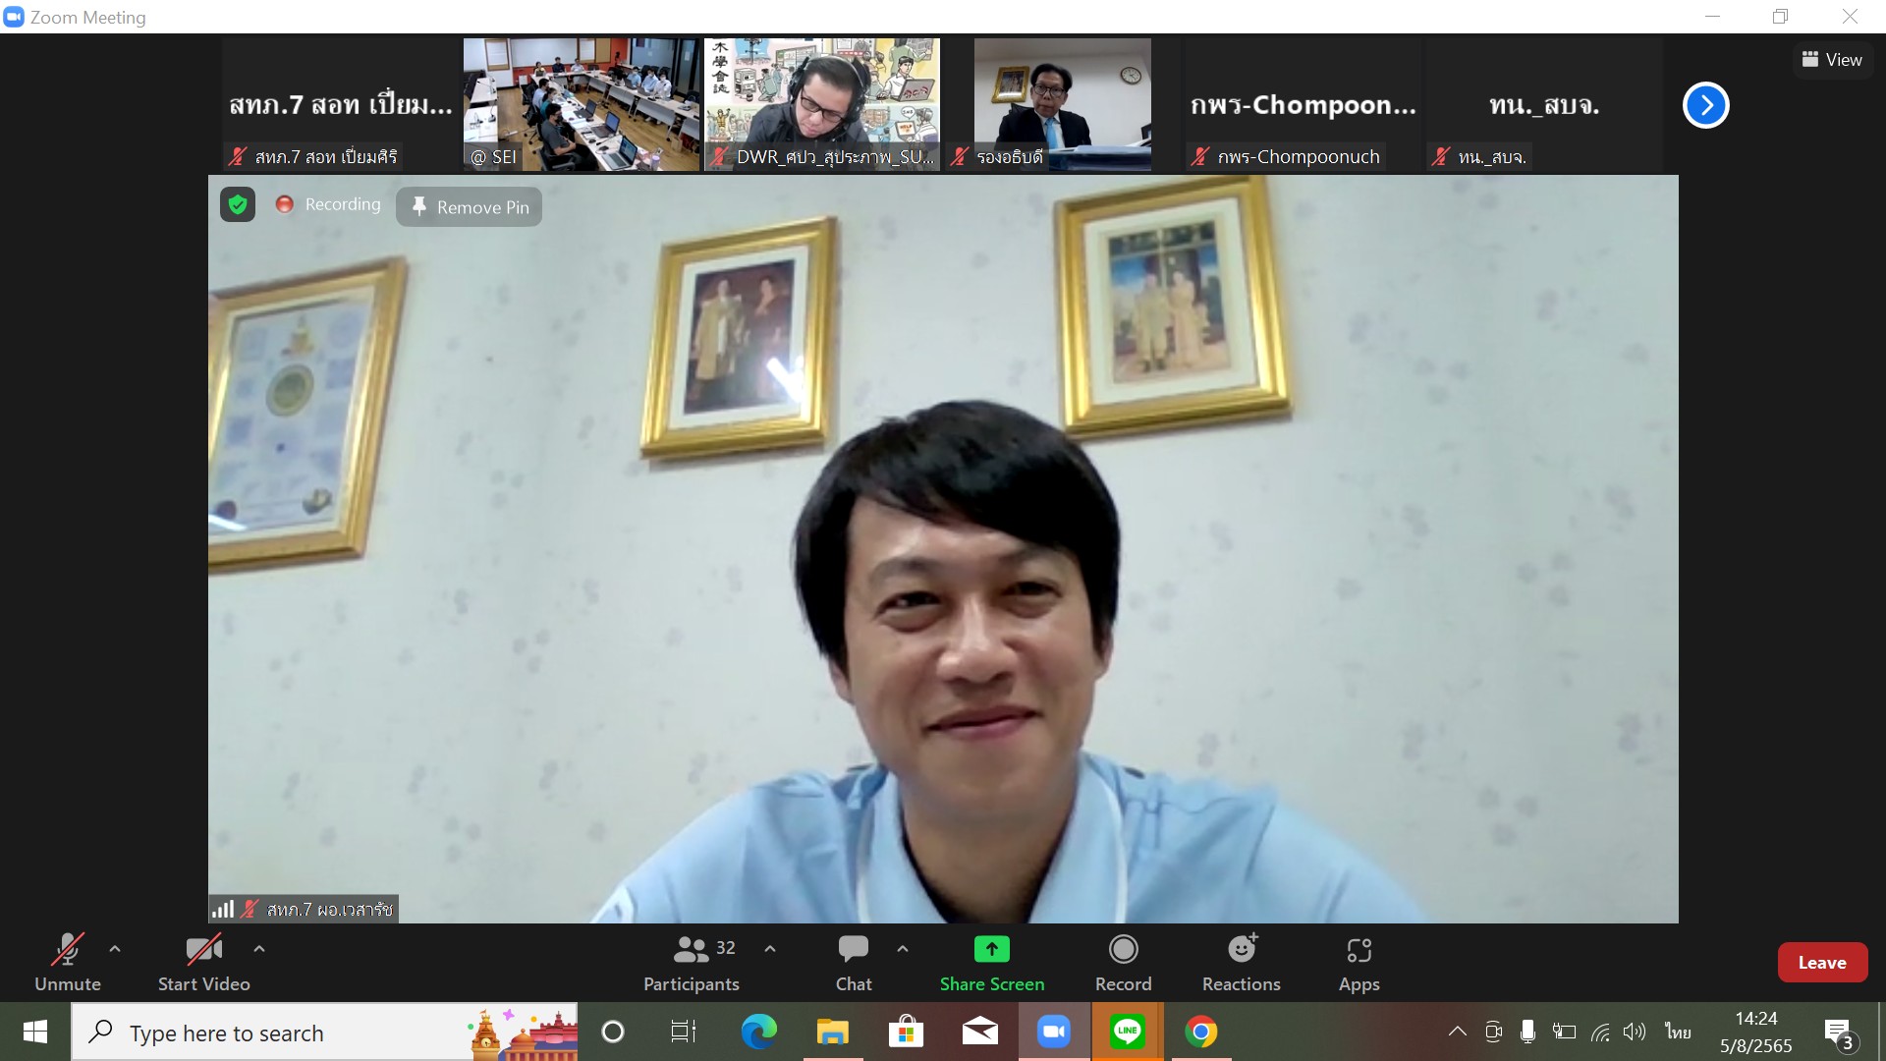The width and height of the screenshot is (1886, 1061).
Task: Open volume control in tray
Action: click(1635, 1032)
